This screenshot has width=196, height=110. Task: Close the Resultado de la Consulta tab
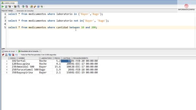pos(40,51)
